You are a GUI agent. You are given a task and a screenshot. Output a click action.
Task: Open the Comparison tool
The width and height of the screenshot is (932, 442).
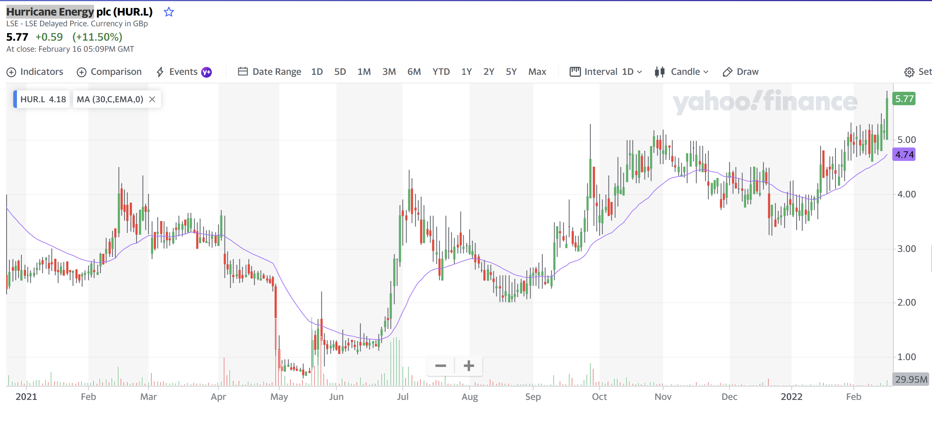109,72
